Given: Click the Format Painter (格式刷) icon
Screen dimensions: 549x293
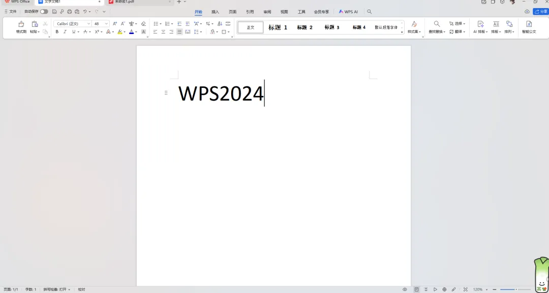Looking at the screenshot, I should pyautogui.click(x=21, y=24).
